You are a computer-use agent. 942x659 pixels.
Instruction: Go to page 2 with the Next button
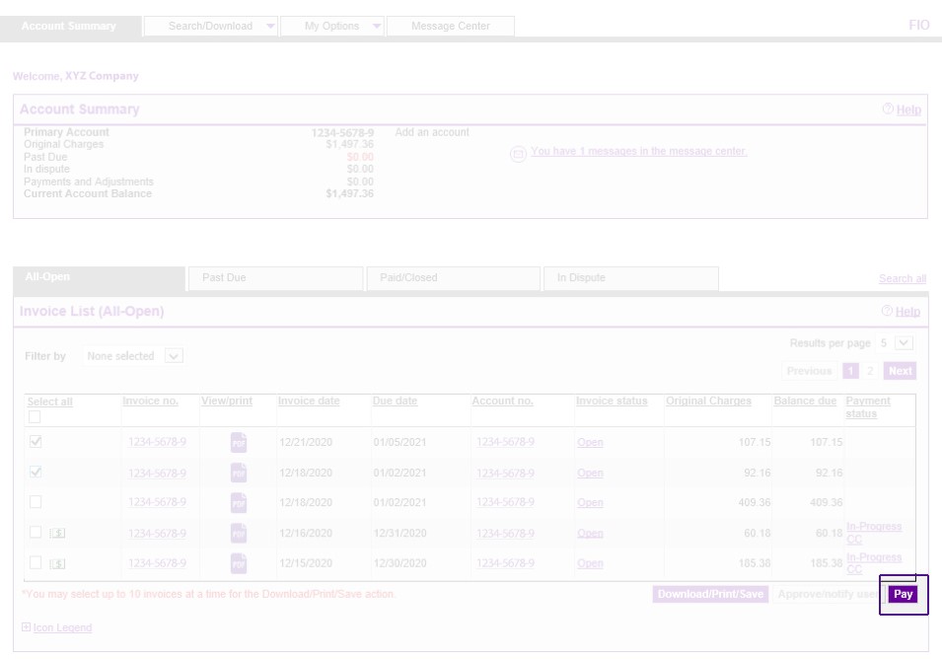899,370
